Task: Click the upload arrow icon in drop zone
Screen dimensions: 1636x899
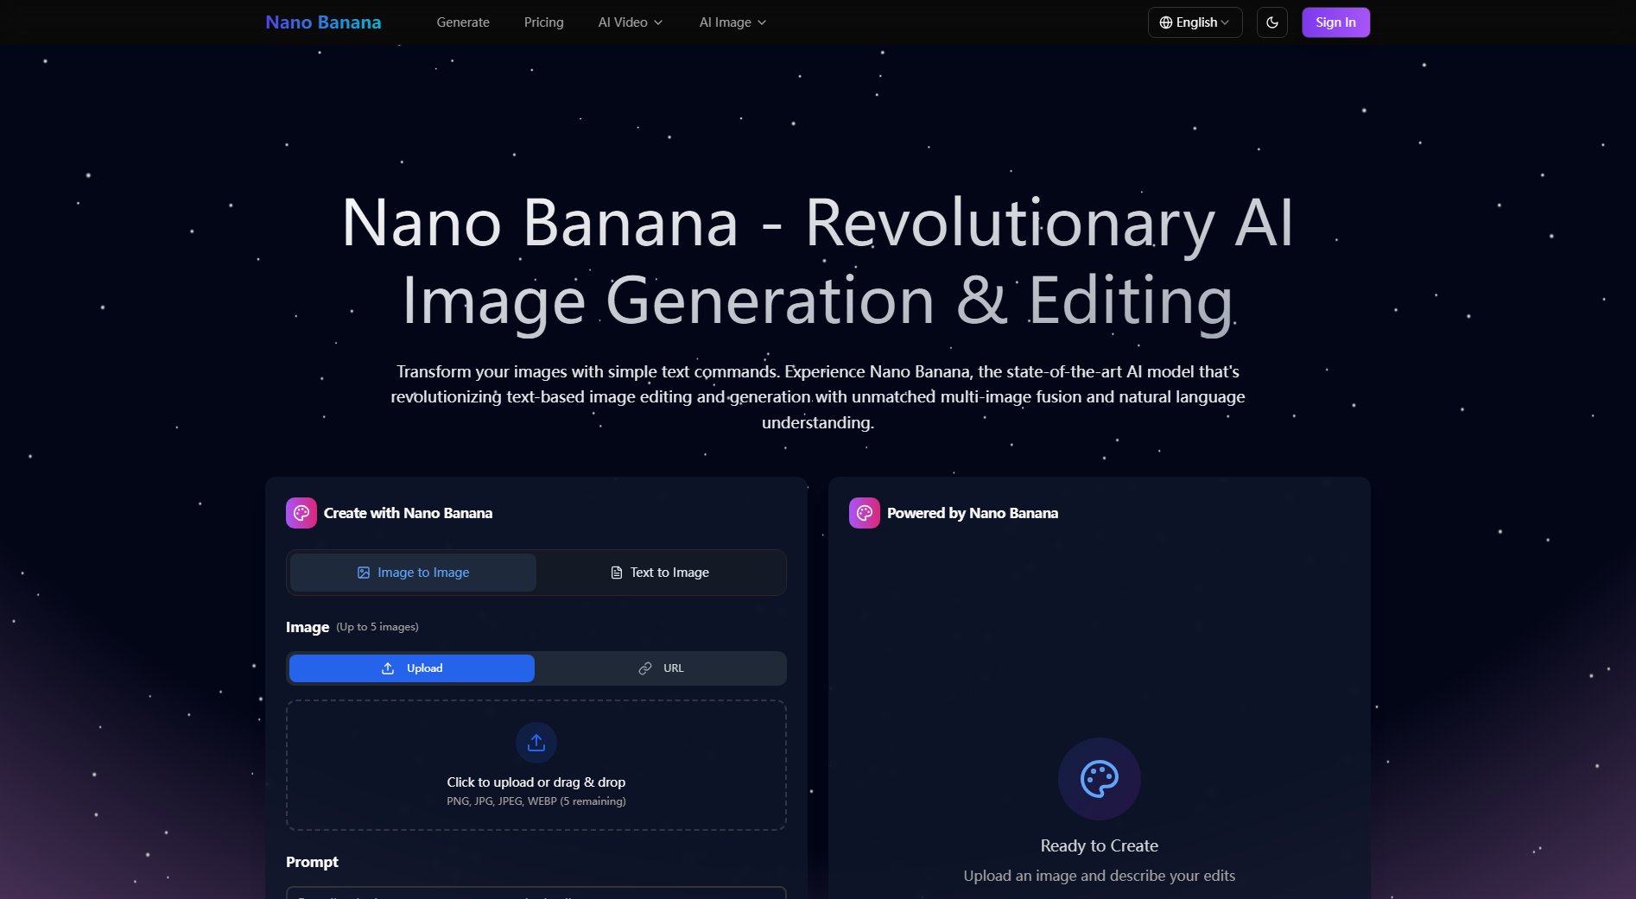Action: click(x=536, y=743)
